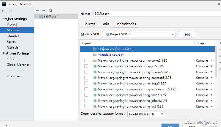Click the Module source folder icon
Image resolution: width=221 pixels, height=127 pixels.
point(95,55)
